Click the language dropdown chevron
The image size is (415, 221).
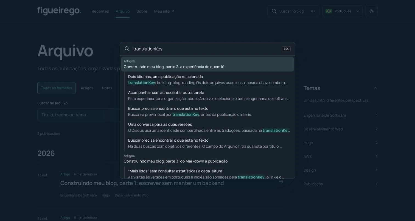357,11
